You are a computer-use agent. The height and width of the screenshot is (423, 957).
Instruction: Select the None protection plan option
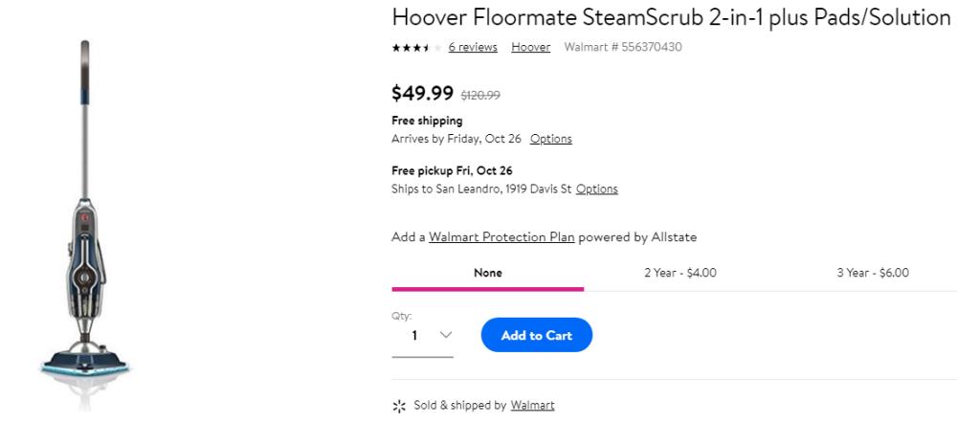487,273
